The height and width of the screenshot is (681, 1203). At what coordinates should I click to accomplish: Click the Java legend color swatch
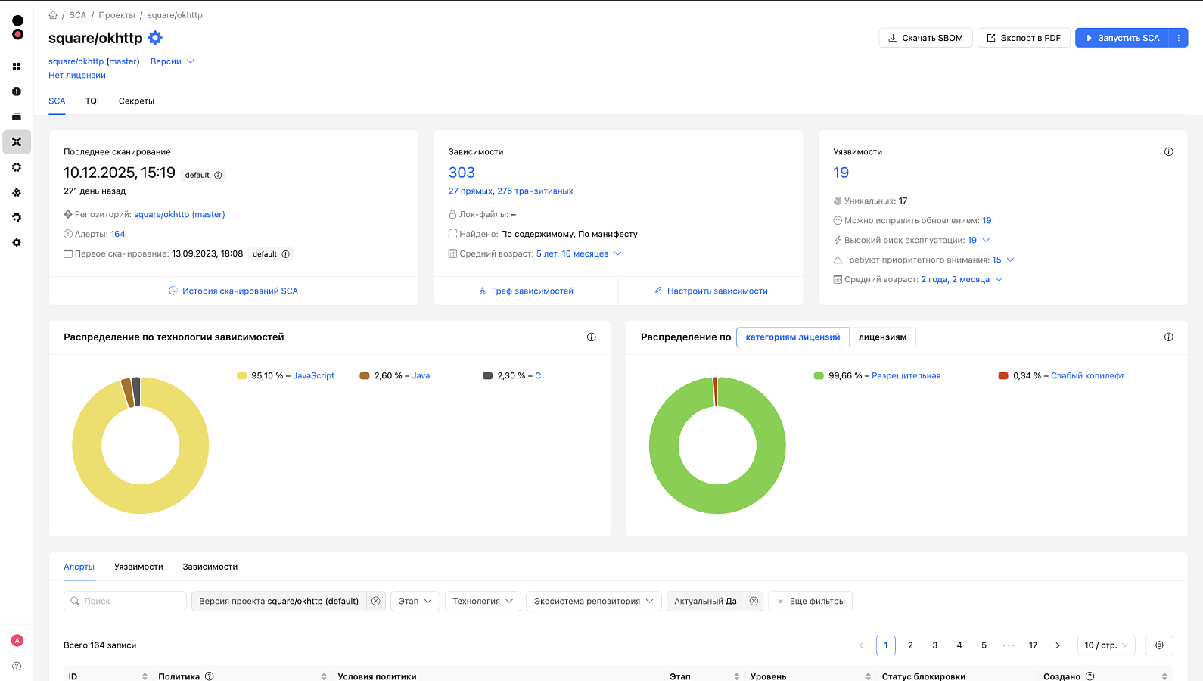pyautogui.click(x=365, y=376)
